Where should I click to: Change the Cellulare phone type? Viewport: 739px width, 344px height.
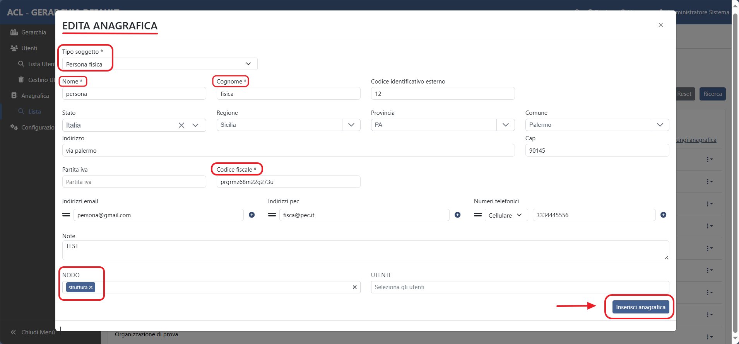click(506, 215)
